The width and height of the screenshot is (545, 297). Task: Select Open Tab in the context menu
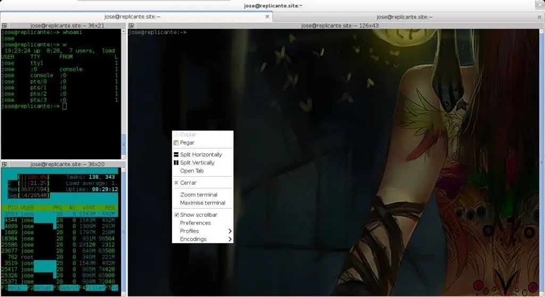click(203, 171)
